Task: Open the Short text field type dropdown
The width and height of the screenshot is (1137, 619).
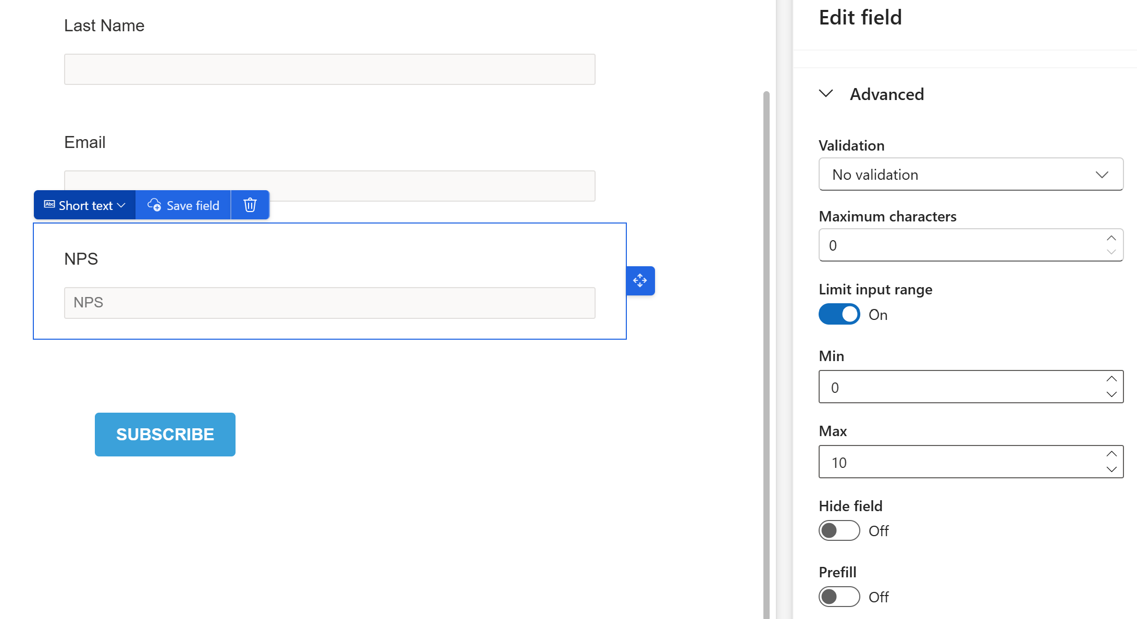Action: [85, 205]
